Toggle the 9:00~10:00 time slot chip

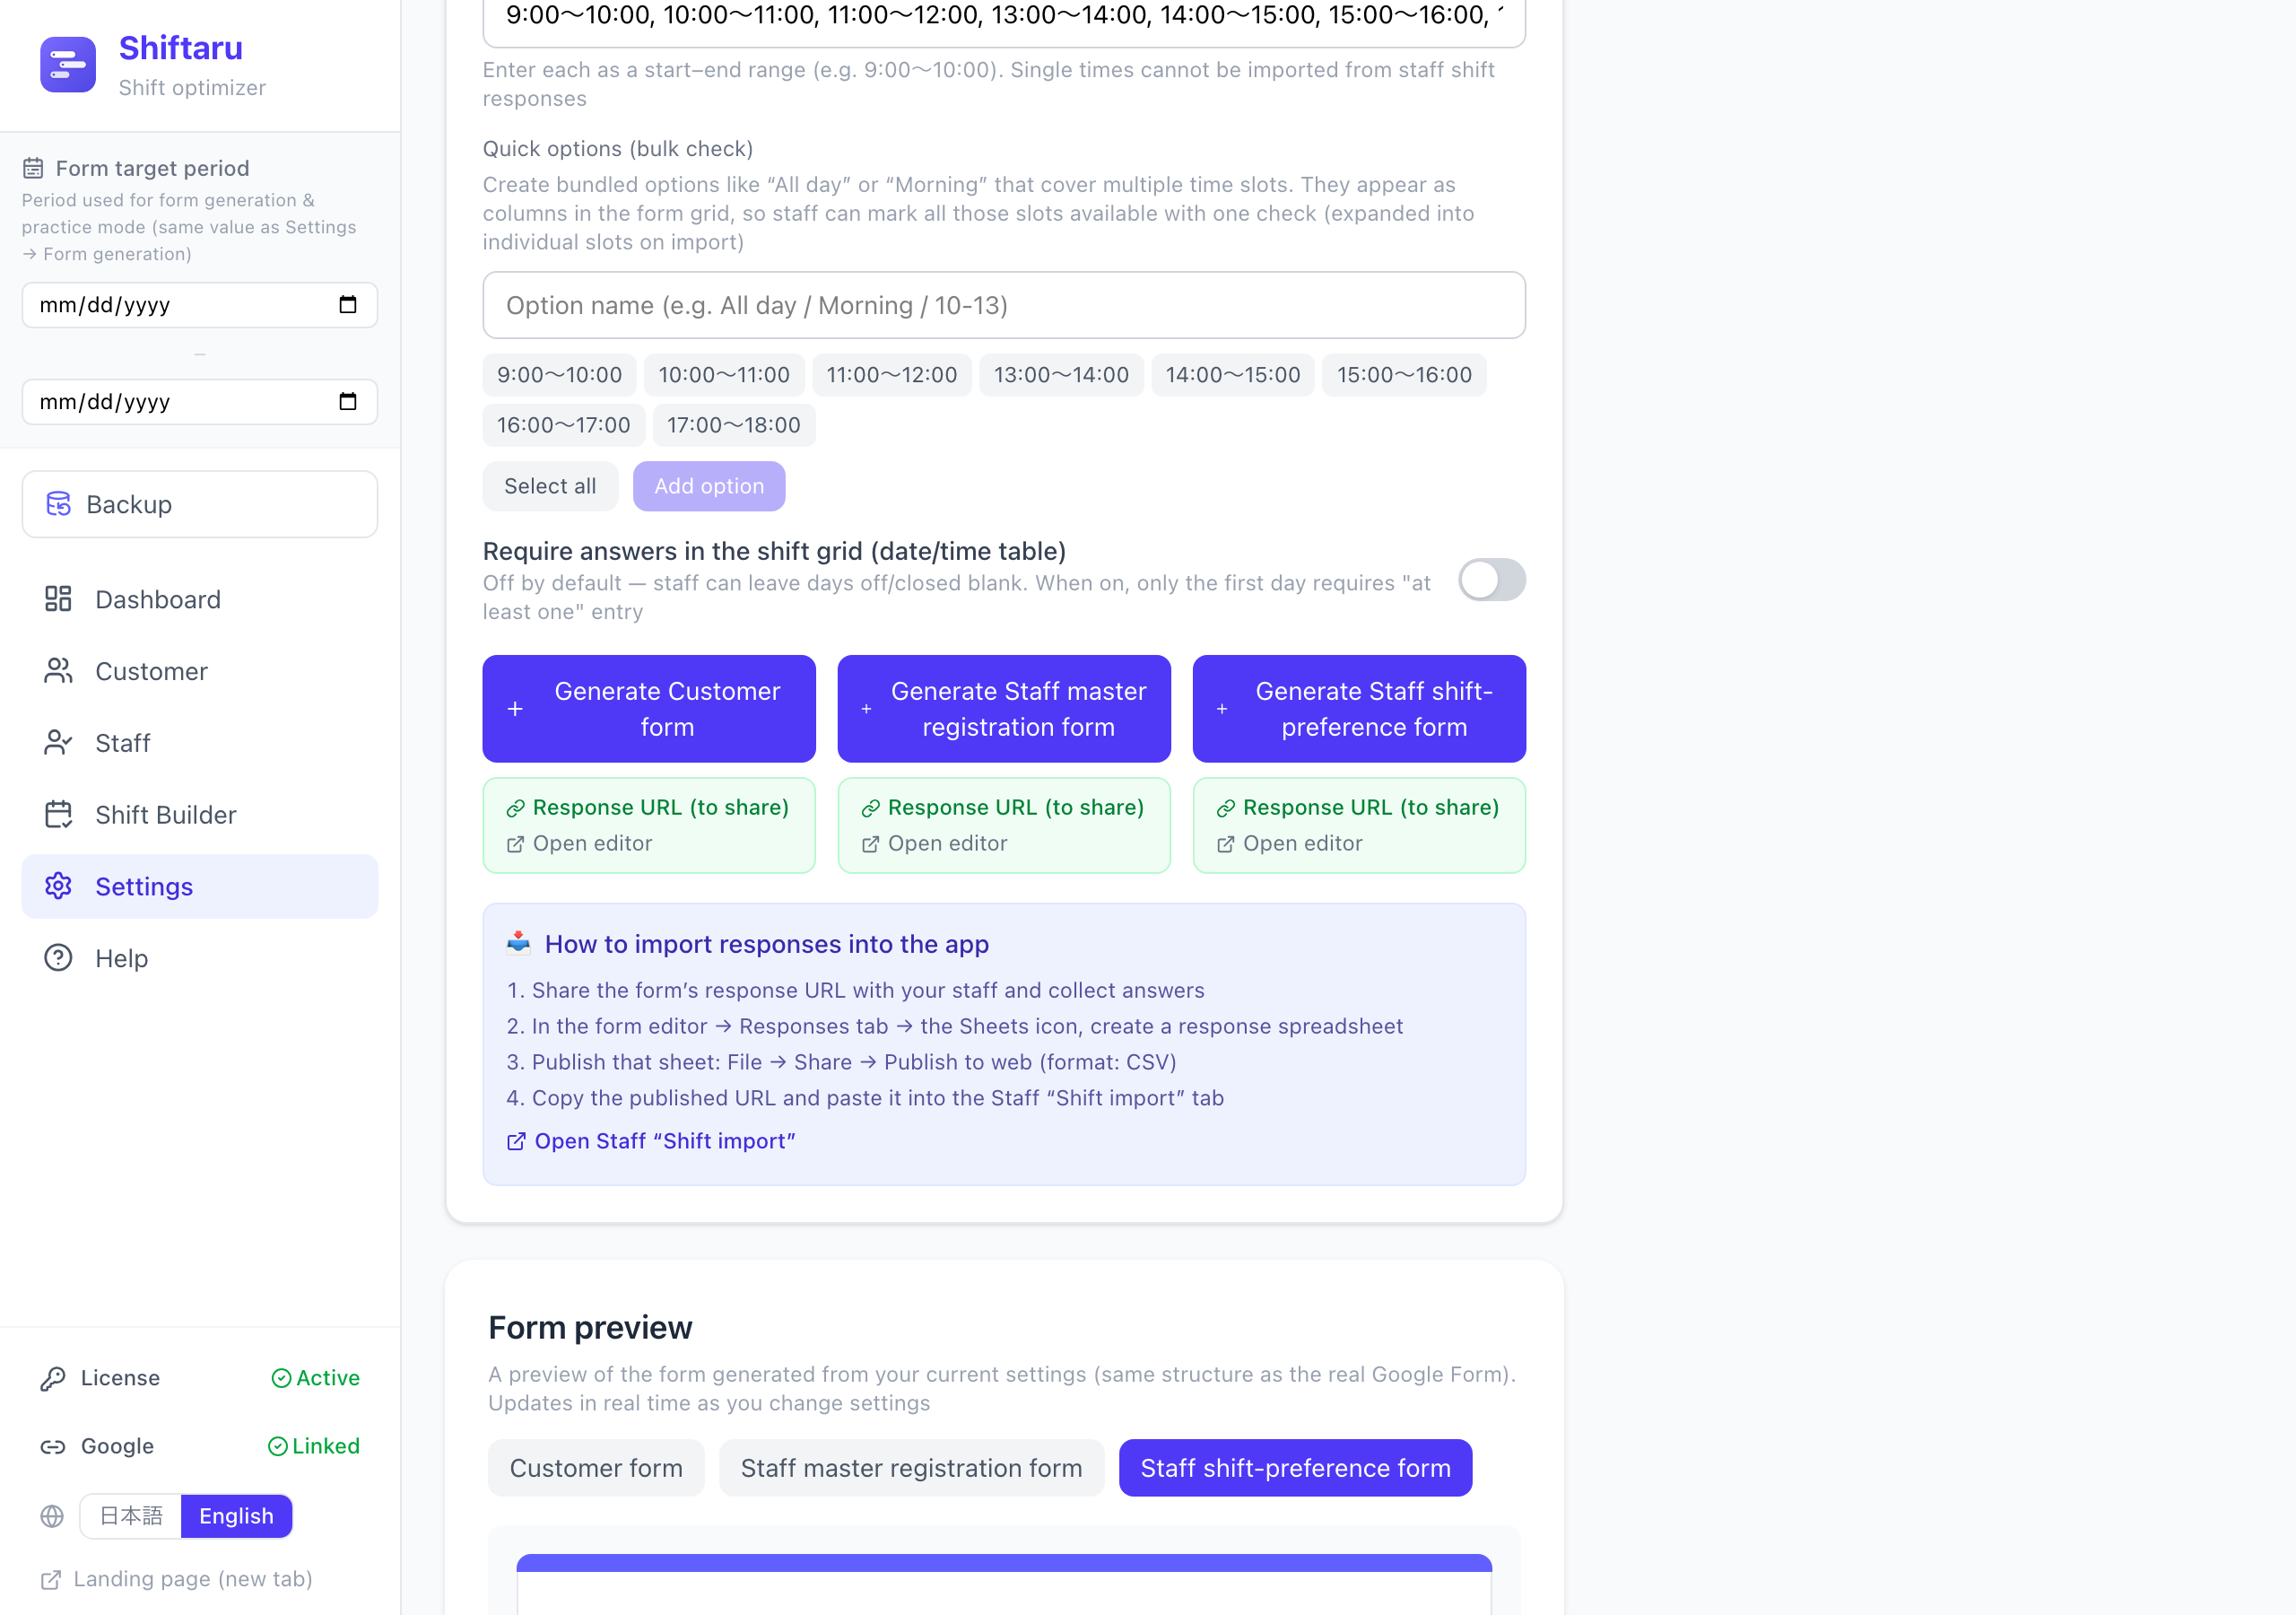click(x=559, y=374)
